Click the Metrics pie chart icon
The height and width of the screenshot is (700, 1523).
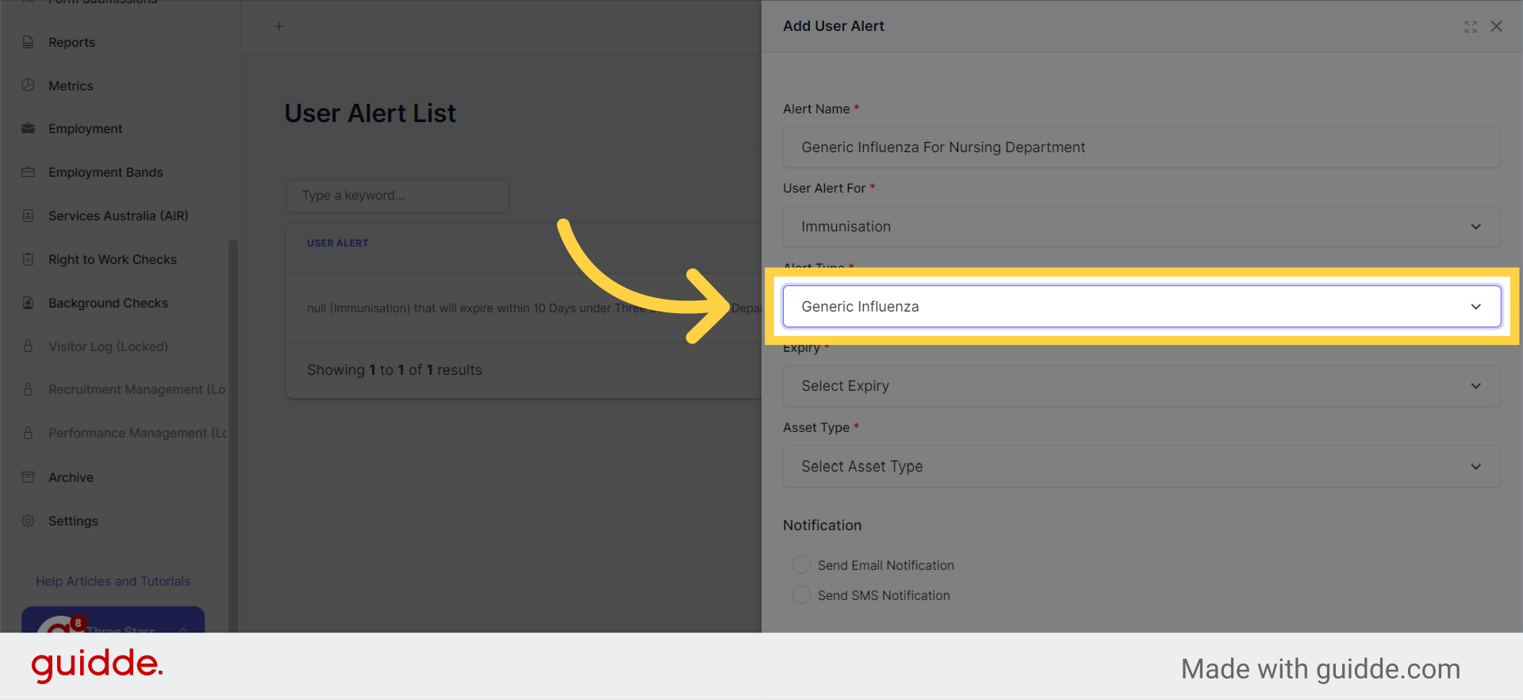[28, 85]
